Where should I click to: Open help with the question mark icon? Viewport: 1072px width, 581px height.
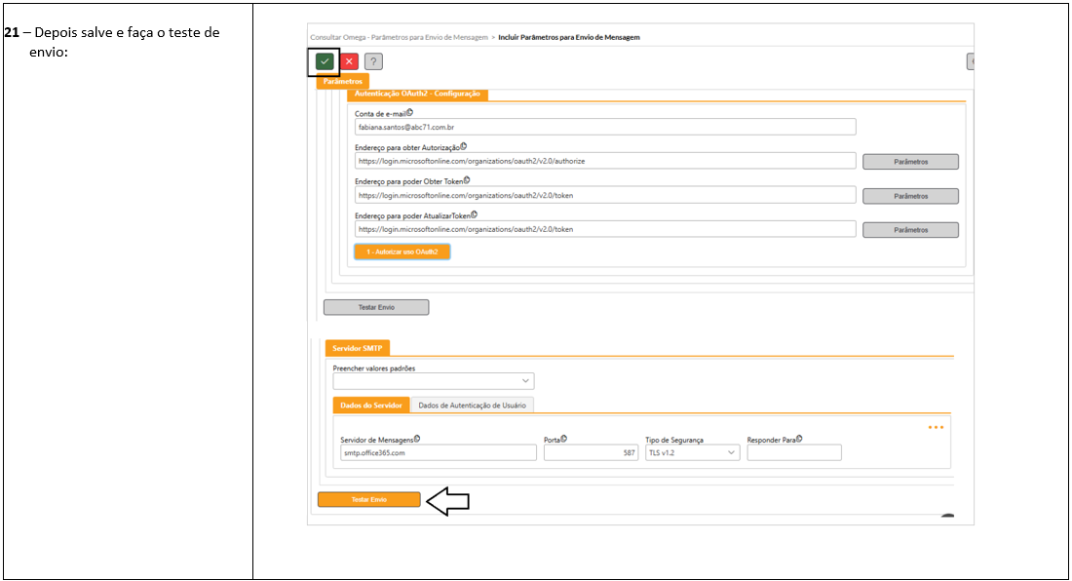pos(373,61)
